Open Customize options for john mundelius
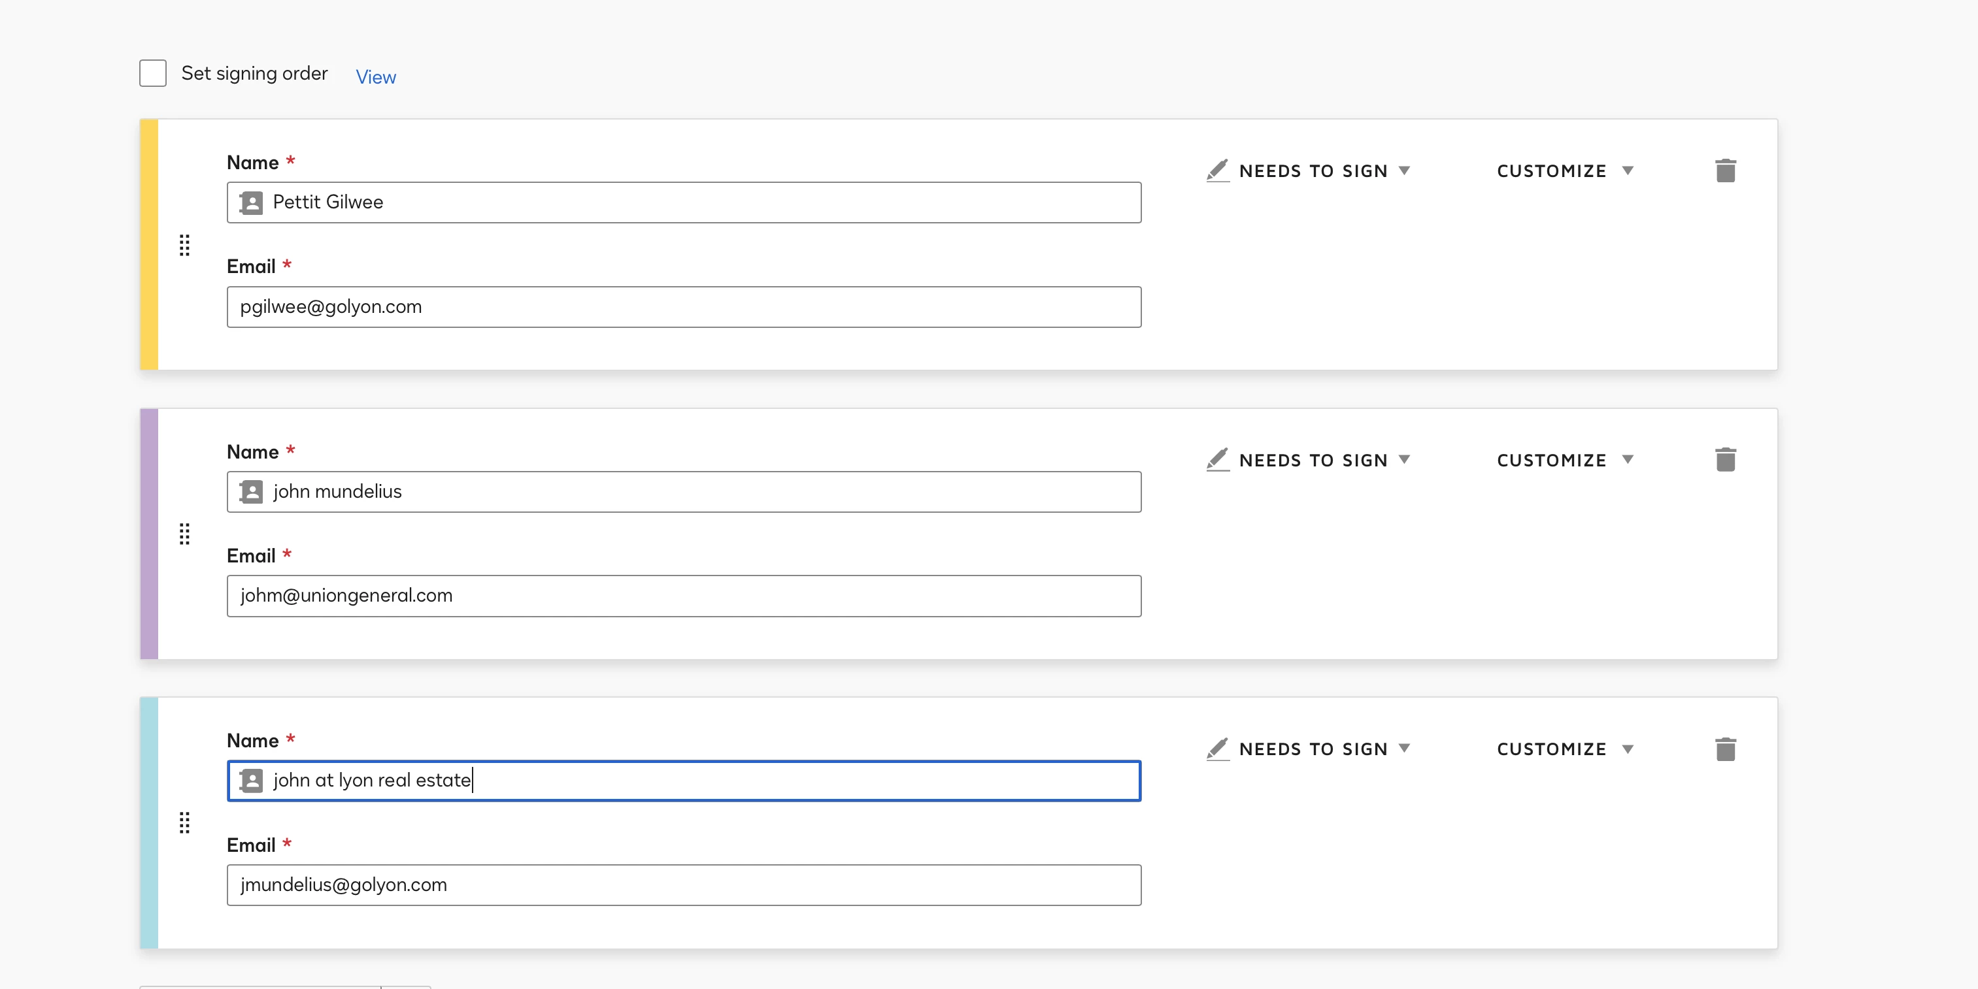 [1564, 461]
